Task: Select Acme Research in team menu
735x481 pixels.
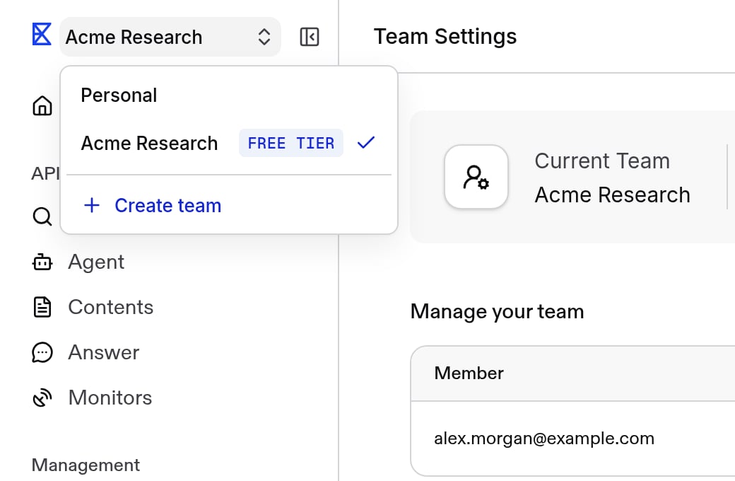Action: (x=229, y=143)
